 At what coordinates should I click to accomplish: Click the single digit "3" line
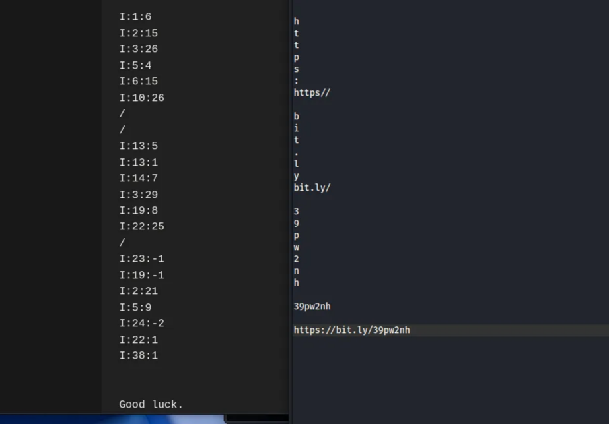(297, 212)
